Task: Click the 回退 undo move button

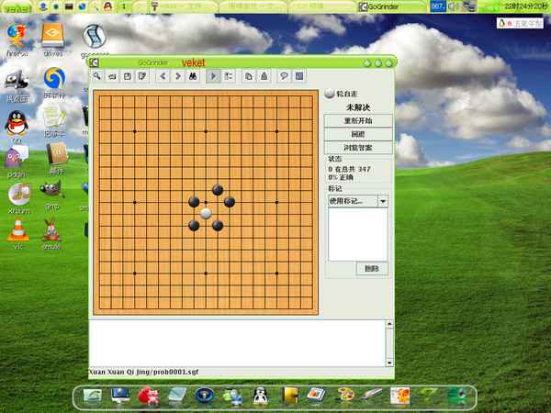Action: pos(358,134)
